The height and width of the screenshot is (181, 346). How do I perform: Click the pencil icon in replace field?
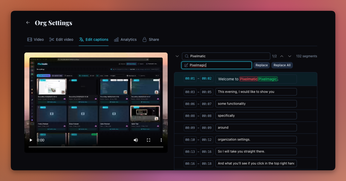point(186,65)
